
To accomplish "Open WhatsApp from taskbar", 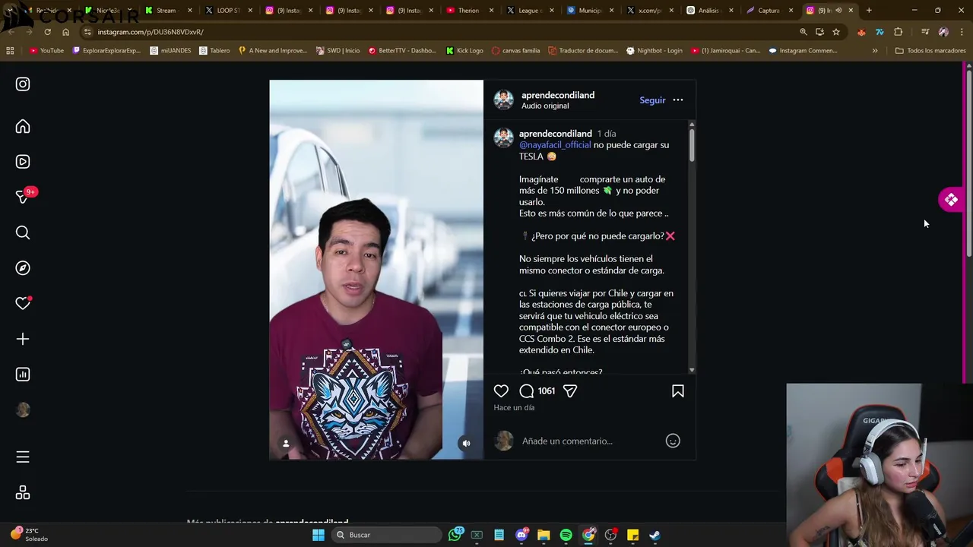I will point(455,535).
